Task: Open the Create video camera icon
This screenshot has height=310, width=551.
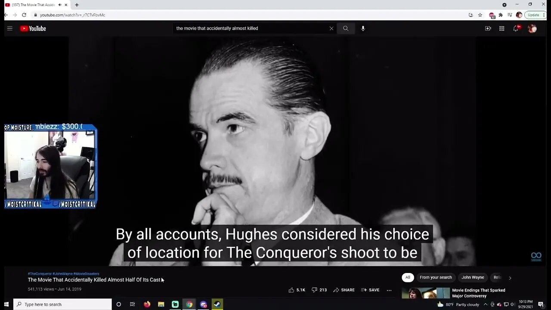Action: click(x=488, y=28)
